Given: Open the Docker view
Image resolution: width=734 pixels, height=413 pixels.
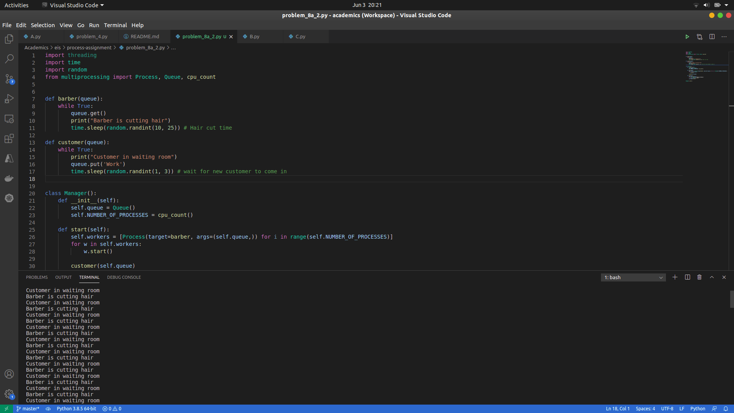Looking at the screenshot, I should pos(9,178).
